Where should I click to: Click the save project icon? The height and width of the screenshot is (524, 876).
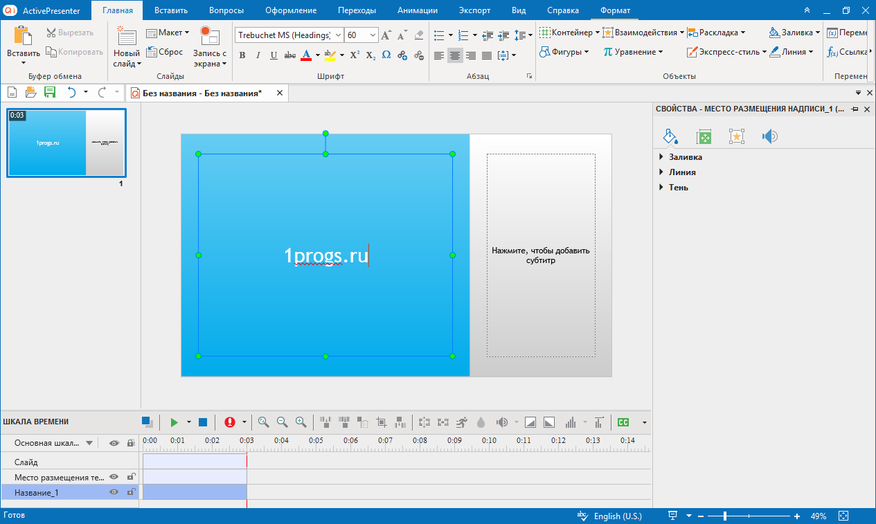pos(49,93)
